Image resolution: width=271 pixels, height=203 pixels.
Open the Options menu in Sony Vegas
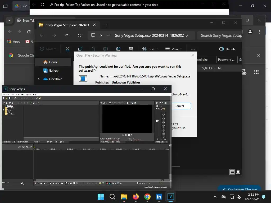click(x=29, y=95)
